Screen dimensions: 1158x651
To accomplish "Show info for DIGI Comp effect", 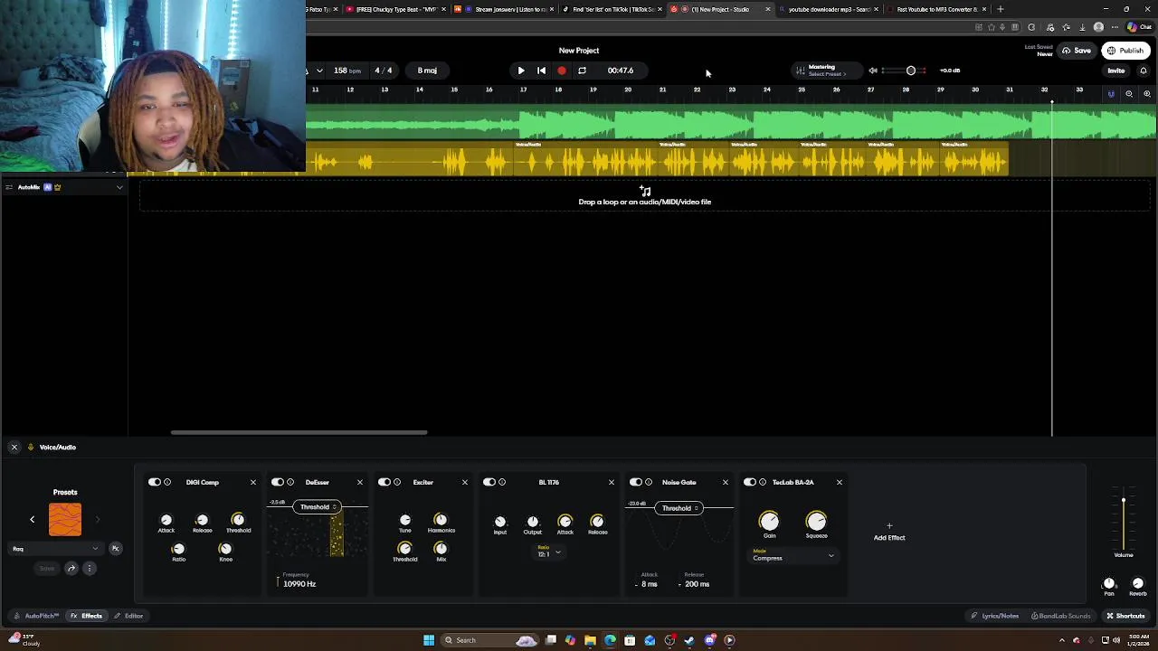I will (x=167, y=482).
